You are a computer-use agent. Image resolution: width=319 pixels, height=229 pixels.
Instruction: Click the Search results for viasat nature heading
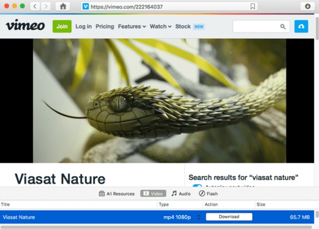pyautogui.click(x=243, y=177)
